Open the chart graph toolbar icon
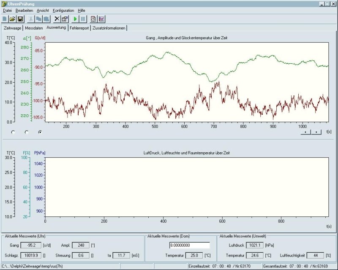The image size is (338, 270). pyautogui.click(x=101, y=19)
